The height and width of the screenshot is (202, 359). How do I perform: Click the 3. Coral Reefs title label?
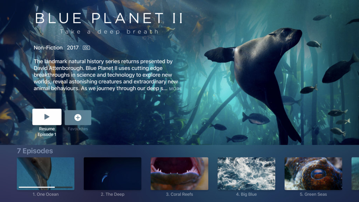tap(179, 194)
